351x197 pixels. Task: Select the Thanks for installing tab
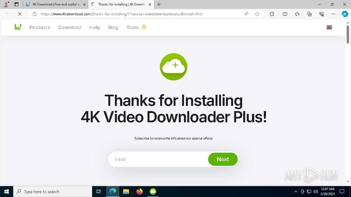click(121, 4)
